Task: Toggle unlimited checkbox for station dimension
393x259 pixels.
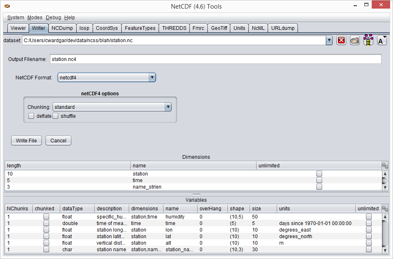Action: 319,174
